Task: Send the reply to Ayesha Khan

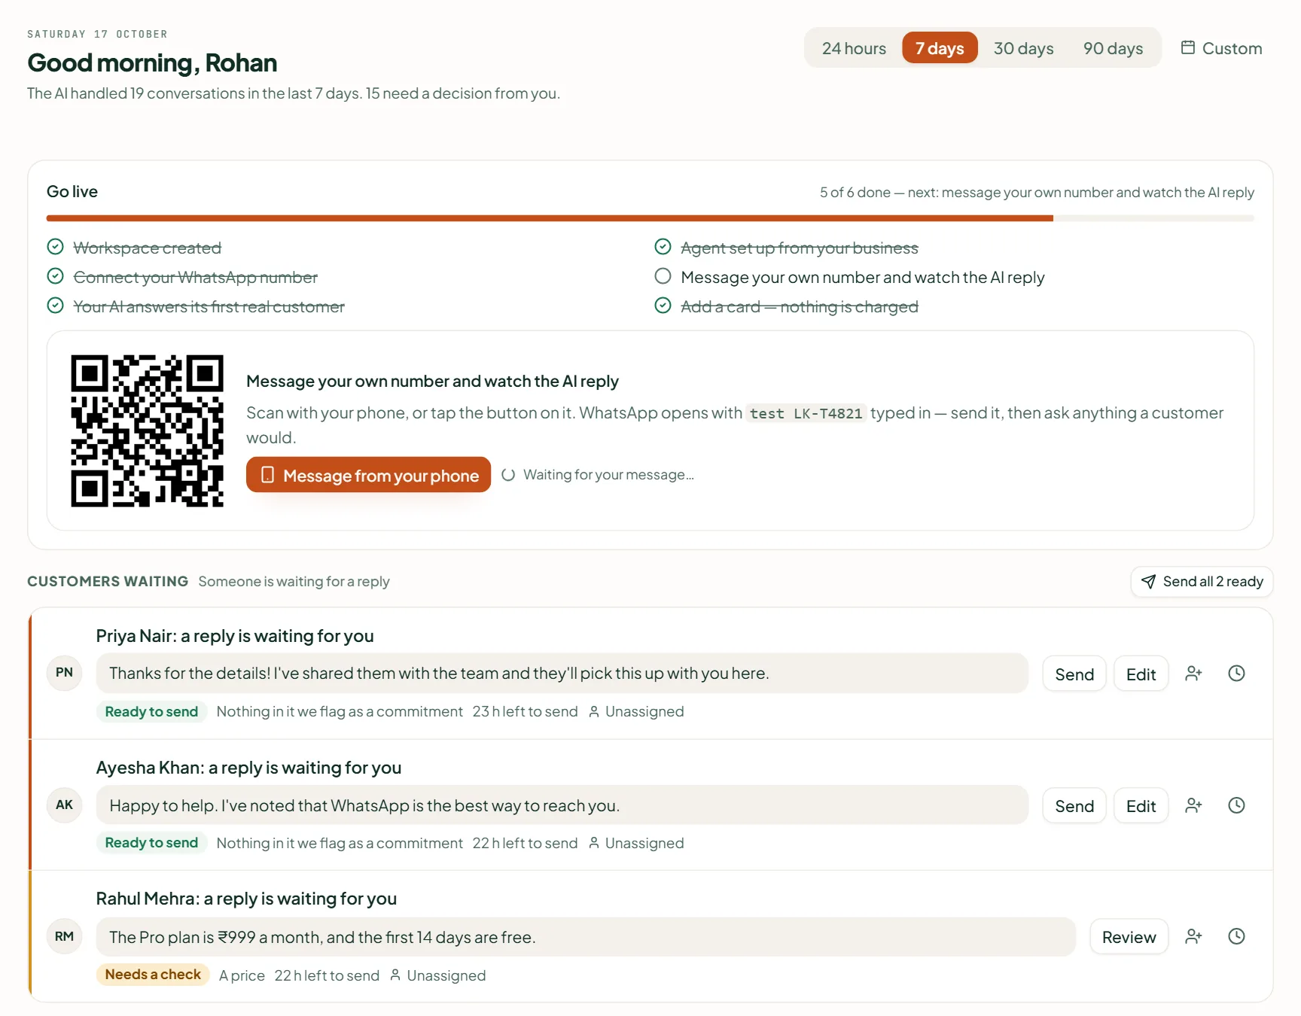Action: 1074,806
